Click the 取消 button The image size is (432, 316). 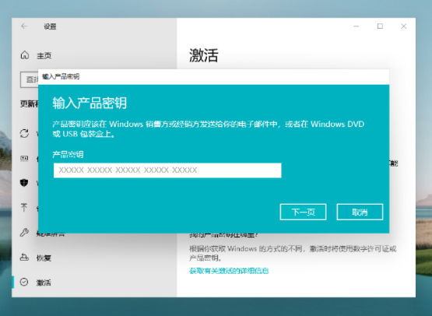tap(360, 212)
